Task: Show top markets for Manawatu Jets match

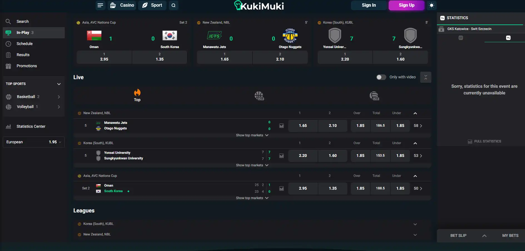Action: pyautogui.click(x=252, y=135)
